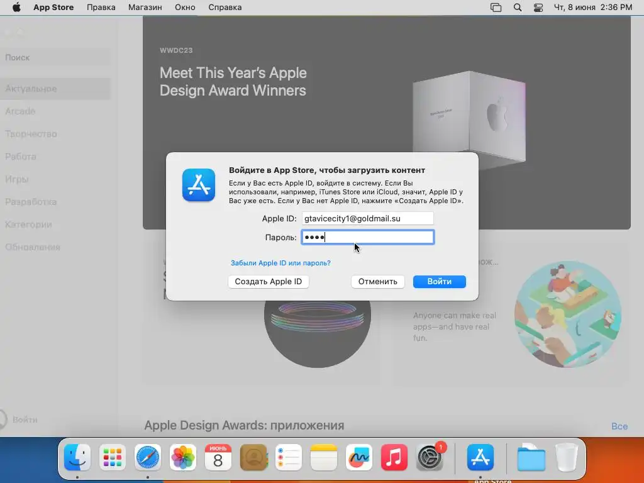Select Разработка in the sidebar
This screenshot has width=644, height=483.
[x=55, y=202]
